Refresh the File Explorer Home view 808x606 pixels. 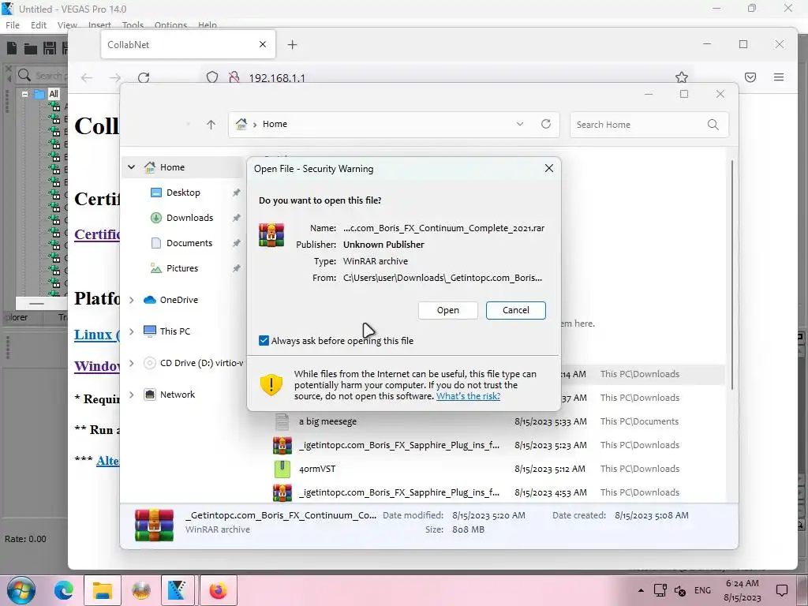pyautogui.click(x=546, y=124)
